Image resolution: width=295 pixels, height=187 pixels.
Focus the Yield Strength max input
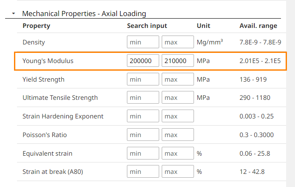coord(178,80)
